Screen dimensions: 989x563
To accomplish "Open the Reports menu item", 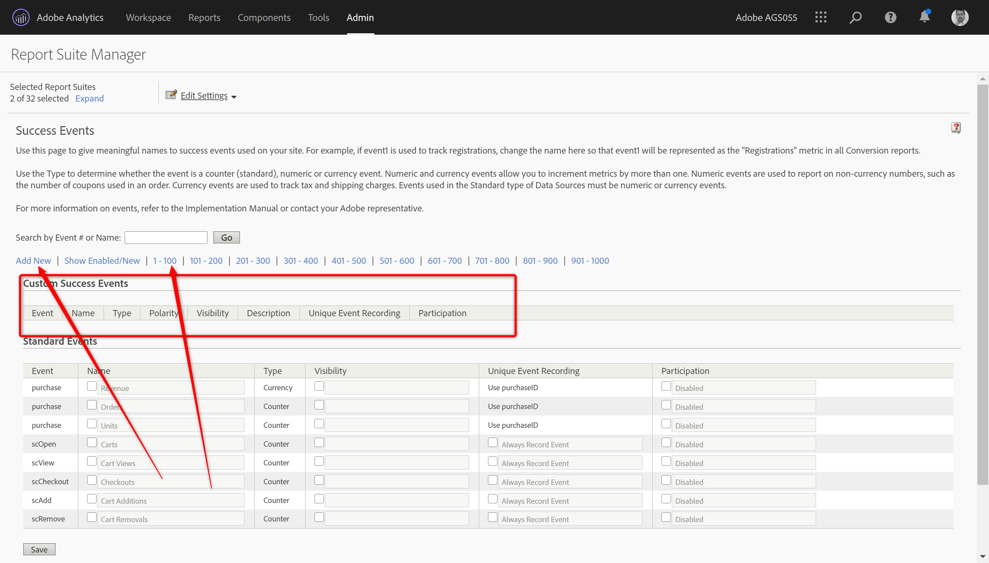I will 204,17.
